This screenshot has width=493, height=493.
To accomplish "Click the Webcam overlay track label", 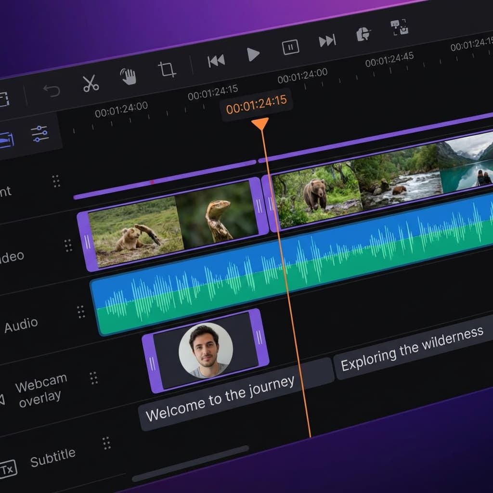I will [41, 390].
